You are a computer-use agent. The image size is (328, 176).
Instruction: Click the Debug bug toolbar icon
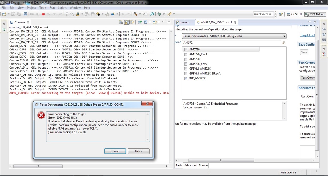(x=159, y=14)
